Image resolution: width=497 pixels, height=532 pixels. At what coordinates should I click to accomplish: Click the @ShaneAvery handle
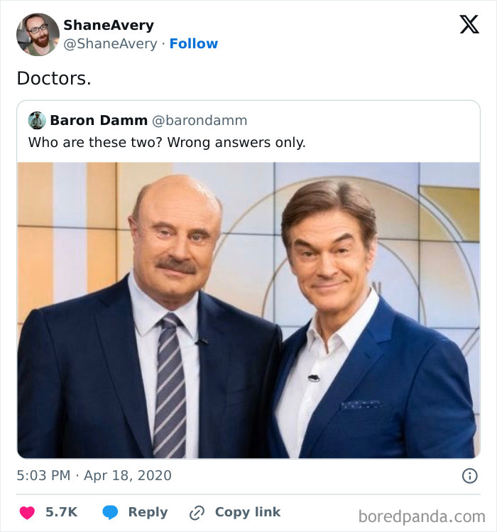[x=110, y=43]
